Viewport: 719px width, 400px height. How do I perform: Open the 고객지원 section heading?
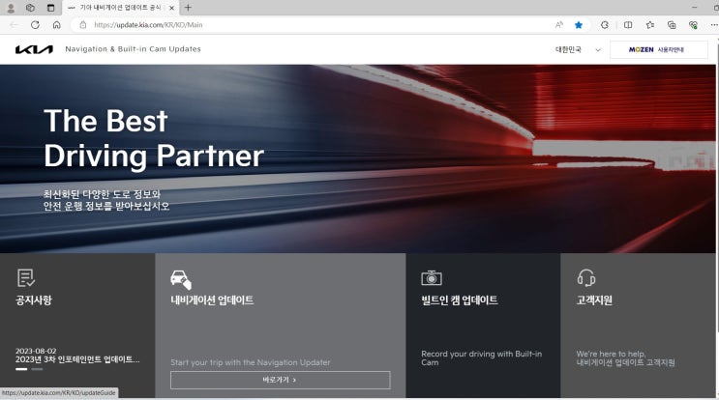point(594,300)
